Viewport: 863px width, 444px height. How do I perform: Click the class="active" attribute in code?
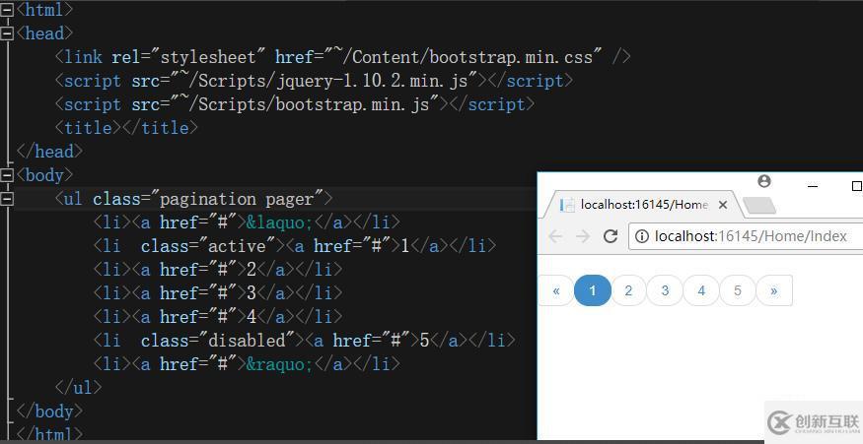coord(207,246)
